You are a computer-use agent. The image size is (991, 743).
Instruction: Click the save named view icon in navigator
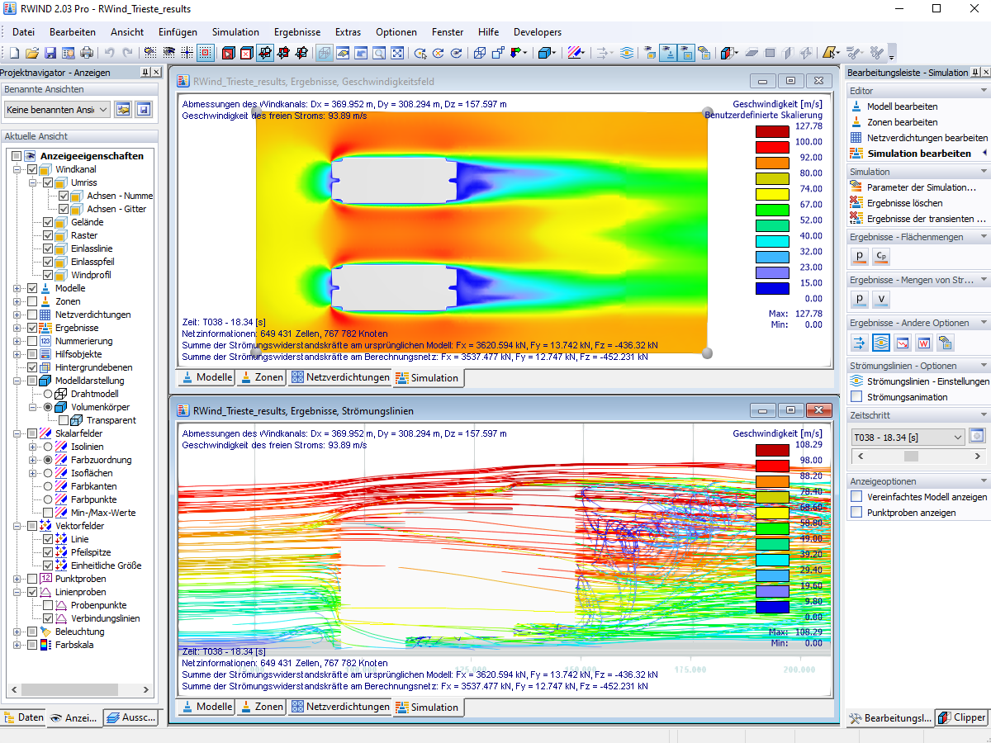click(x=143, y=109)
